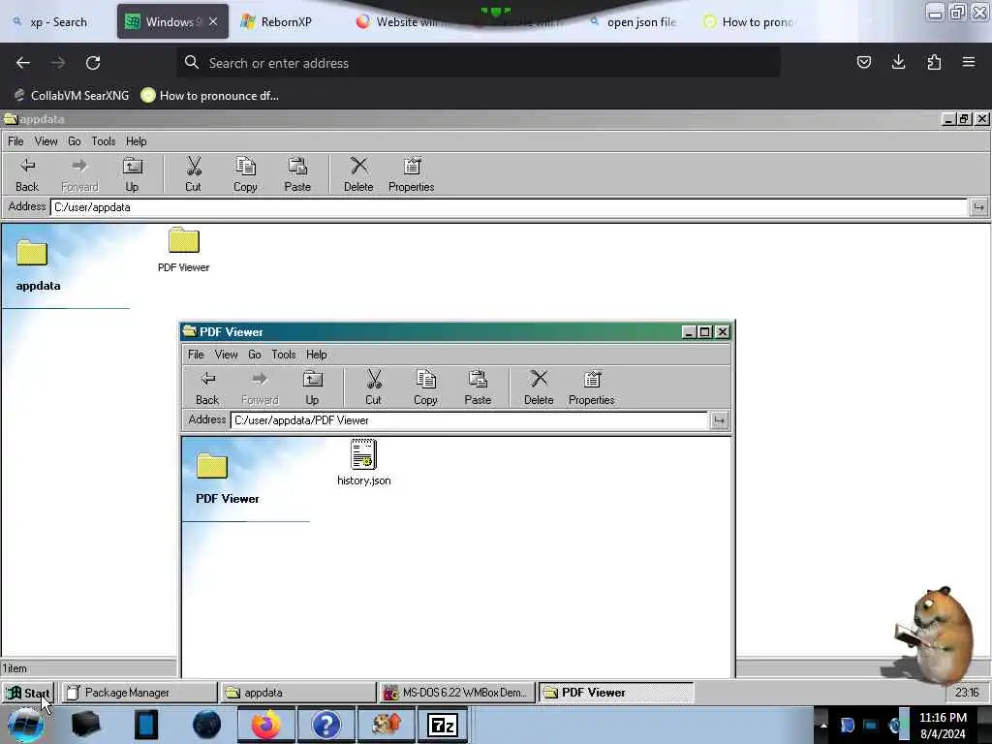992x744 pixels.
Task: Click Back in the appdata window toolbar
Action: coord(27,174)
